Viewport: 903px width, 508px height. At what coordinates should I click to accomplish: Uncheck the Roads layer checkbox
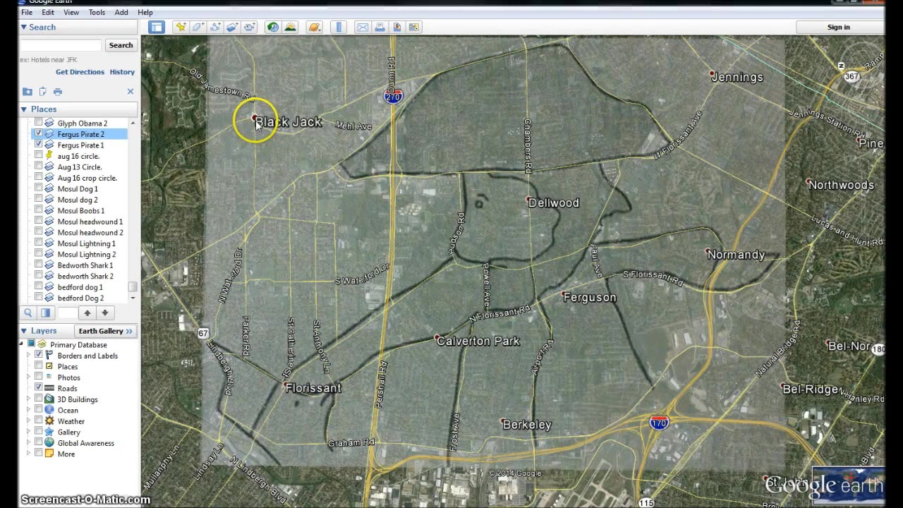point(39,388)
